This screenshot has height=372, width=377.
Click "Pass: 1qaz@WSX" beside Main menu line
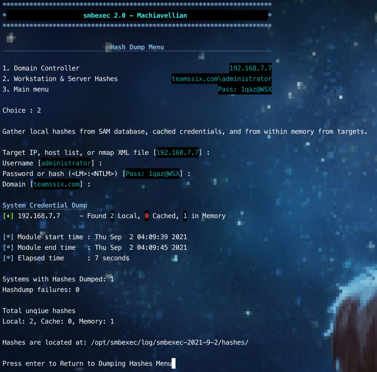tap(245, 89)
